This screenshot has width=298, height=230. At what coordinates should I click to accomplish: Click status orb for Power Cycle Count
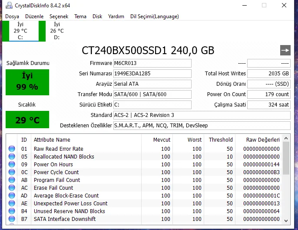tap(12, 172)
